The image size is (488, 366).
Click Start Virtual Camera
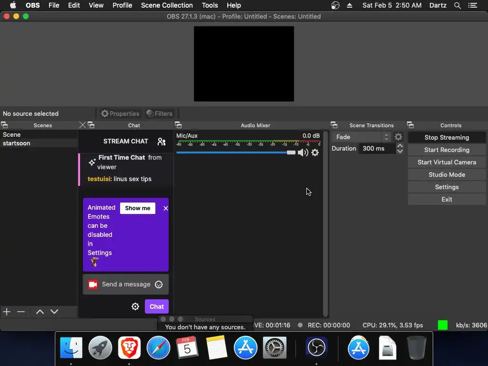(447, 163)
